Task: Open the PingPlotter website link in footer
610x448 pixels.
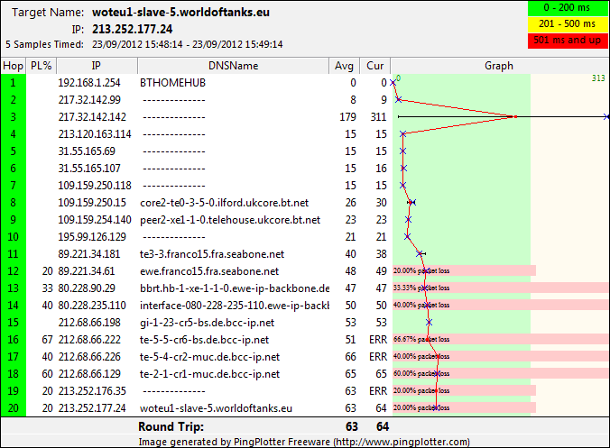Action: [401, 442]
